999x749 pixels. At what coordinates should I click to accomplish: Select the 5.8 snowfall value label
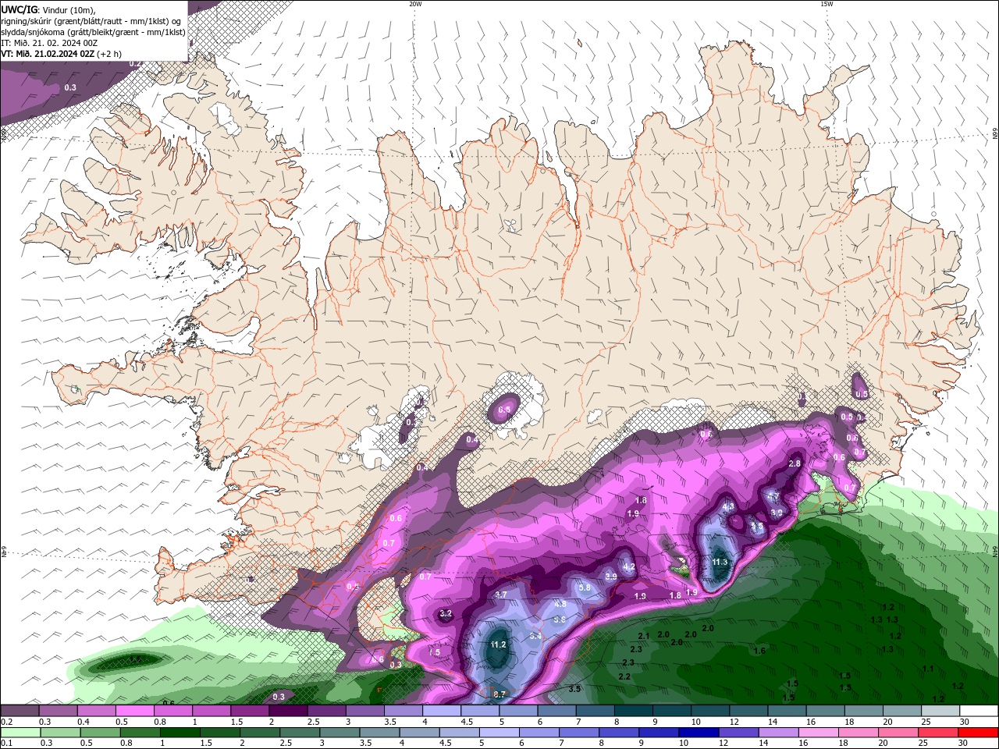click(584, 587)
